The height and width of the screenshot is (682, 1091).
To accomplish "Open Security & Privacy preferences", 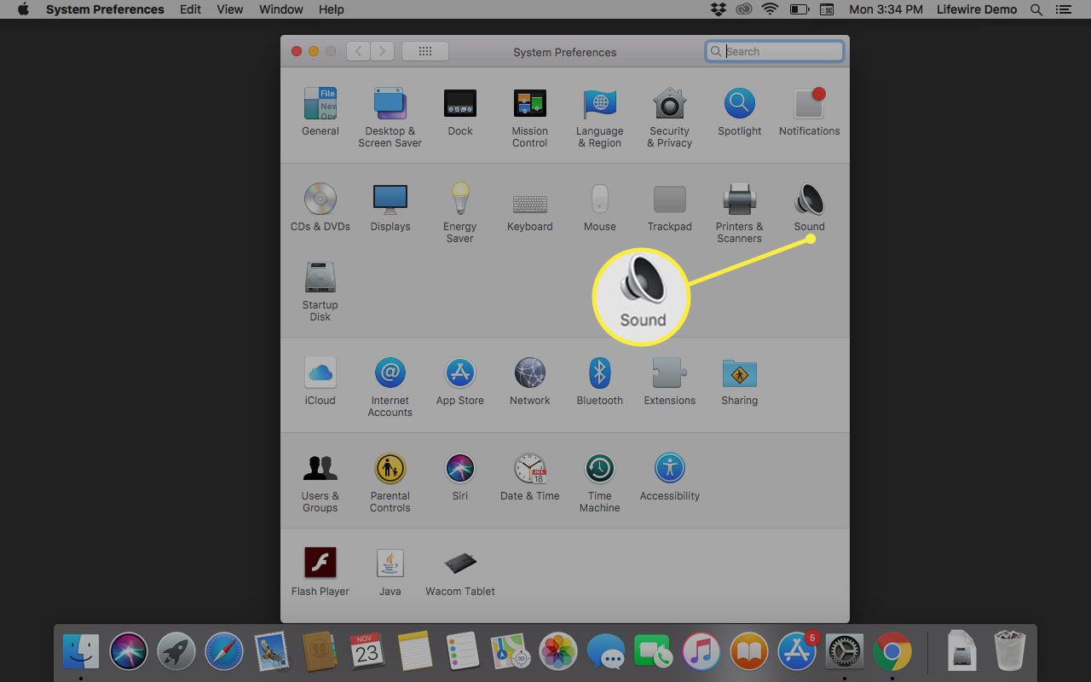I will [x=670, y=117].
